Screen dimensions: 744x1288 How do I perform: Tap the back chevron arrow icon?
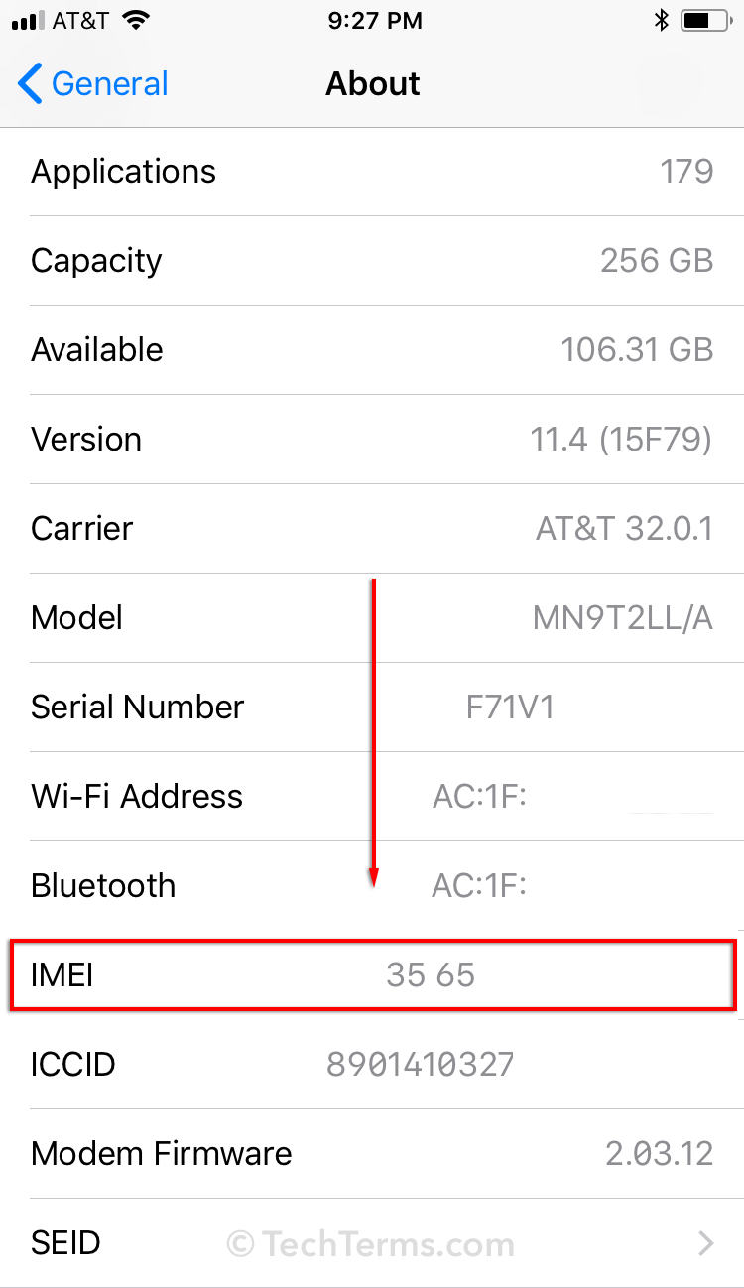pos(30,84)
